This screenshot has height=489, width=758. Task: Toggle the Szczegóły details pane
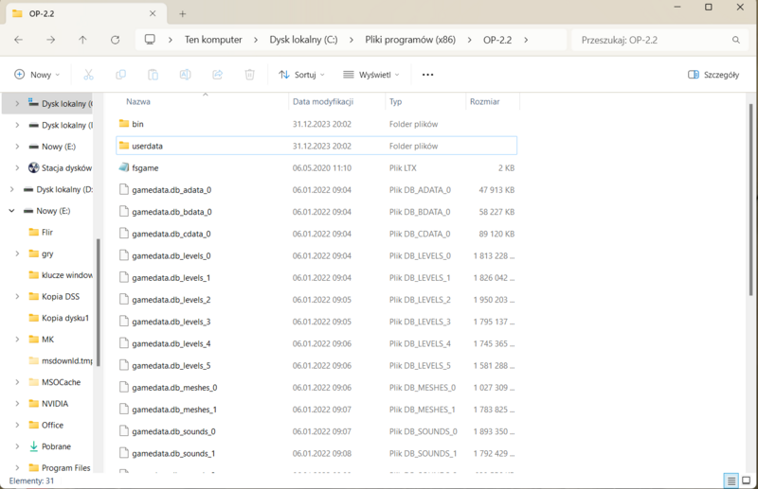tap(713, 75)
